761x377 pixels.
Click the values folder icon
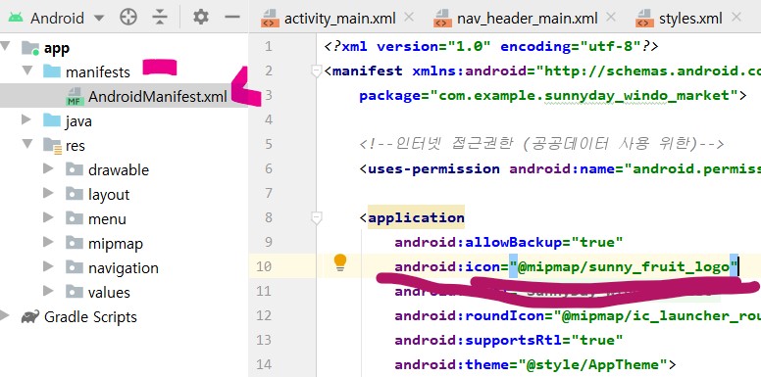[75, 292]
